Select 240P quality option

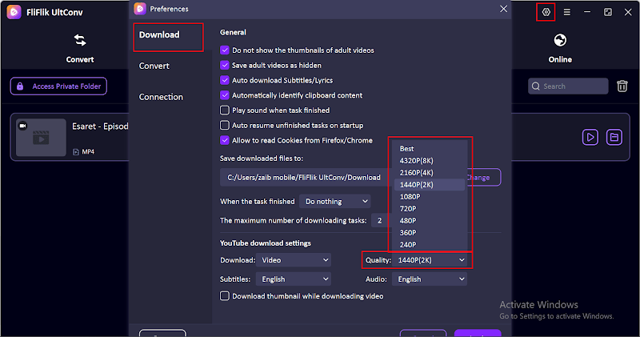pyautogui.click(x=430, y=244)
